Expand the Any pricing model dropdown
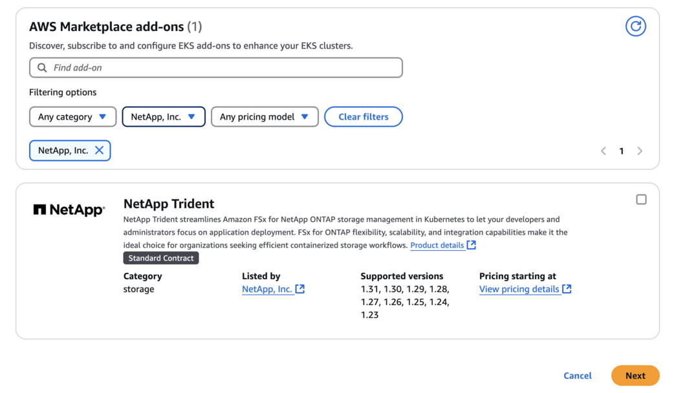 point(265,117)
